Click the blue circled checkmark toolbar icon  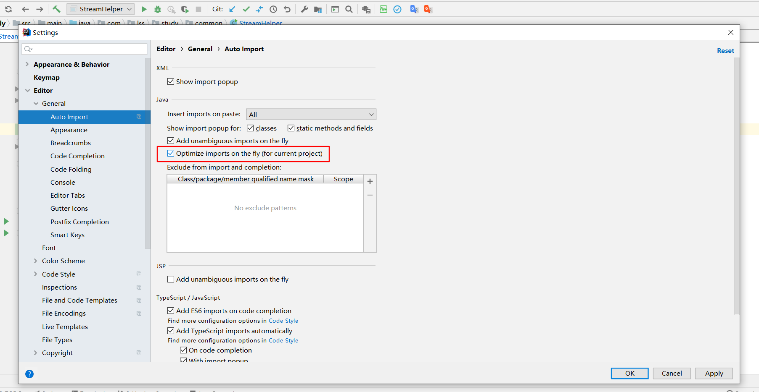coord(397,9)
